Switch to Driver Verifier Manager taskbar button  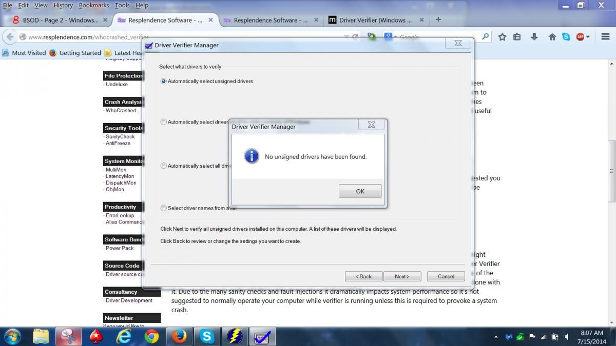[x=262, y=337]
